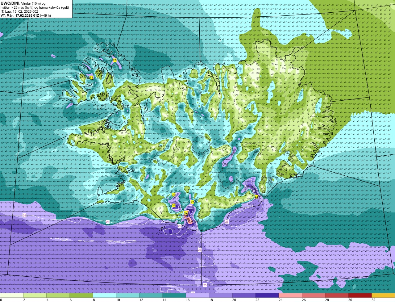Click the yellow 32 marker on southeast coast
The image size is (395, 302).
click(256, 196)
